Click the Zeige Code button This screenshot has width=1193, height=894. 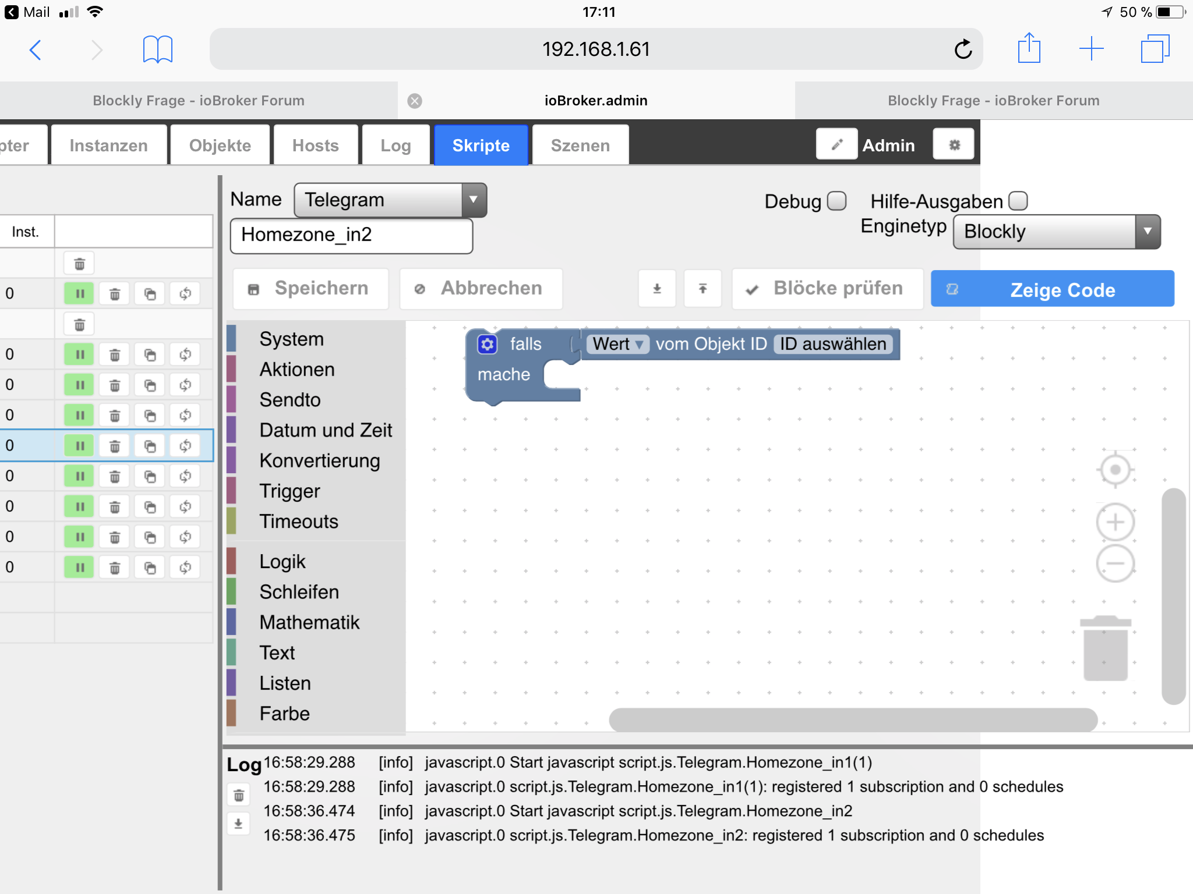(1052, 289)
